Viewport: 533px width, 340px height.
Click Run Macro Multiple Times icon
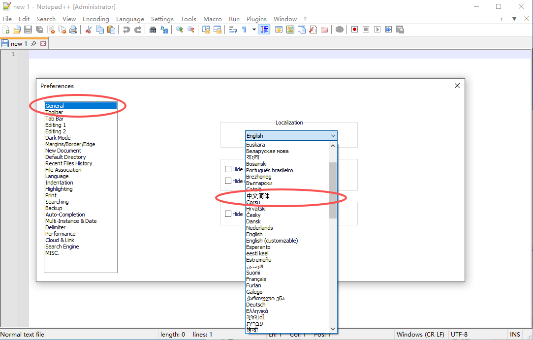click(x=388, y=30)
